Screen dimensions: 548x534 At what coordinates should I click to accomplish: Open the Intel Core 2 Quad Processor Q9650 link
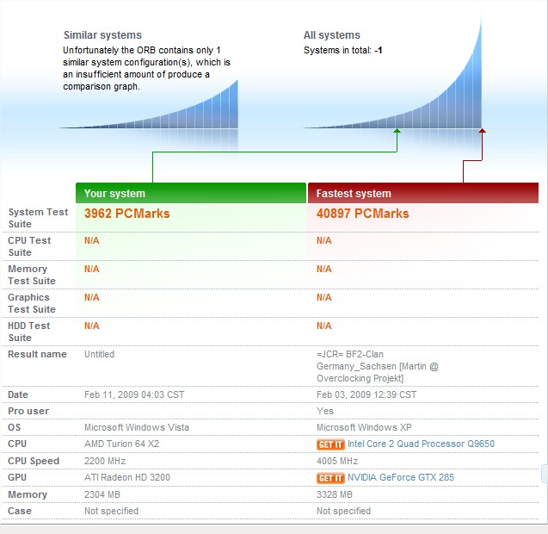421,444
